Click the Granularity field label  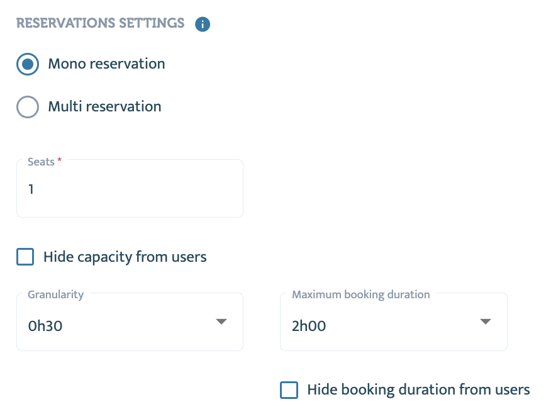coord(56,294)
